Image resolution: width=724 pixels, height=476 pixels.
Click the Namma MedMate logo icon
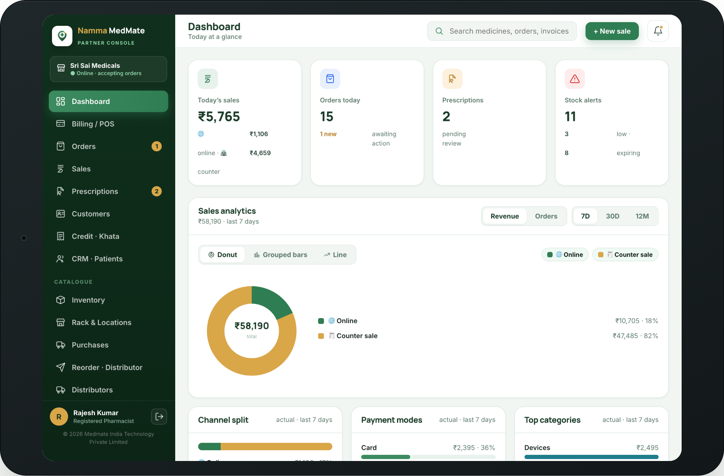(x=62, y=36)
